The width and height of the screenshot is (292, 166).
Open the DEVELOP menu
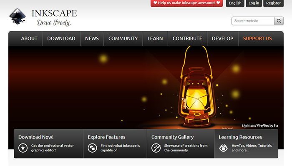tap(222, 38)
